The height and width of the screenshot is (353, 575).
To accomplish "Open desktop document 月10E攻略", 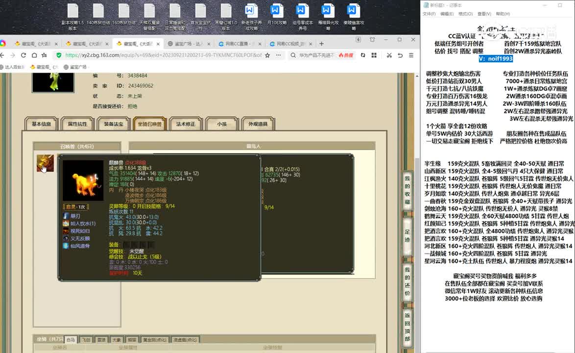I will [277, 15].
